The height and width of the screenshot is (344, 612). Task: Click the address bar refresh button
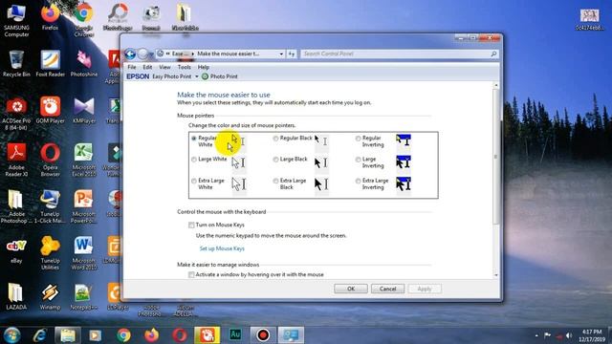[292, 54]
